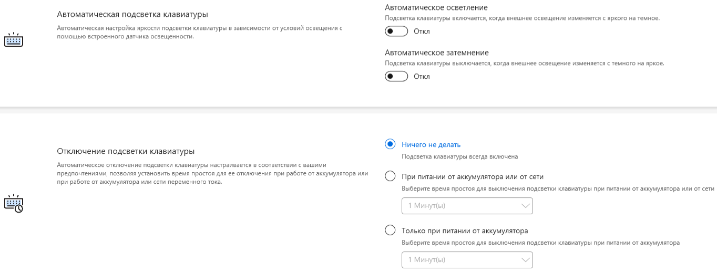Viewport: 717px width, 273px height.
Task: Expand idle time dropdown for battery-only power
Action: (x=467, y=260)
